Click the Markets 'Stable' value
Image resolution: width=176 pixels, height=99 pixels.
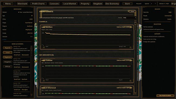click(x=170, y=19)
